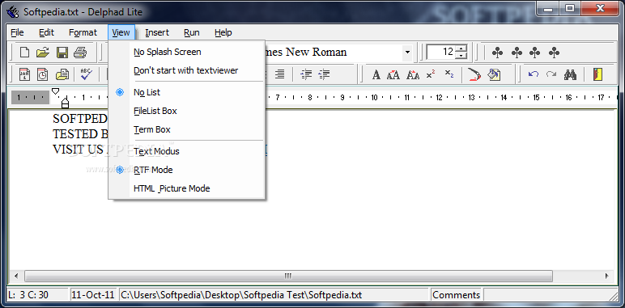Viewport: 625px width, 308px height.
Task: Click the font size field showing 12
Action: pyautogui.click(x=441, y=52)
